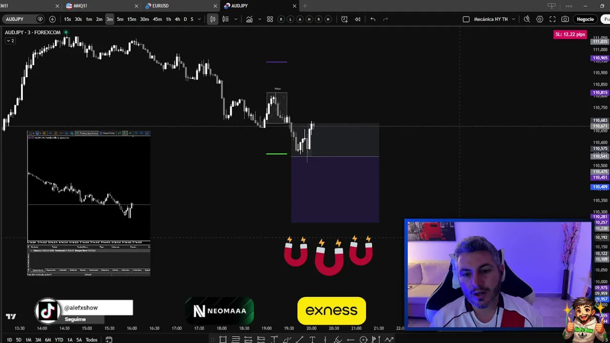610x343 pixels.
Task: Click the plus icon to add comparison symbol
Action: (52, 19)
